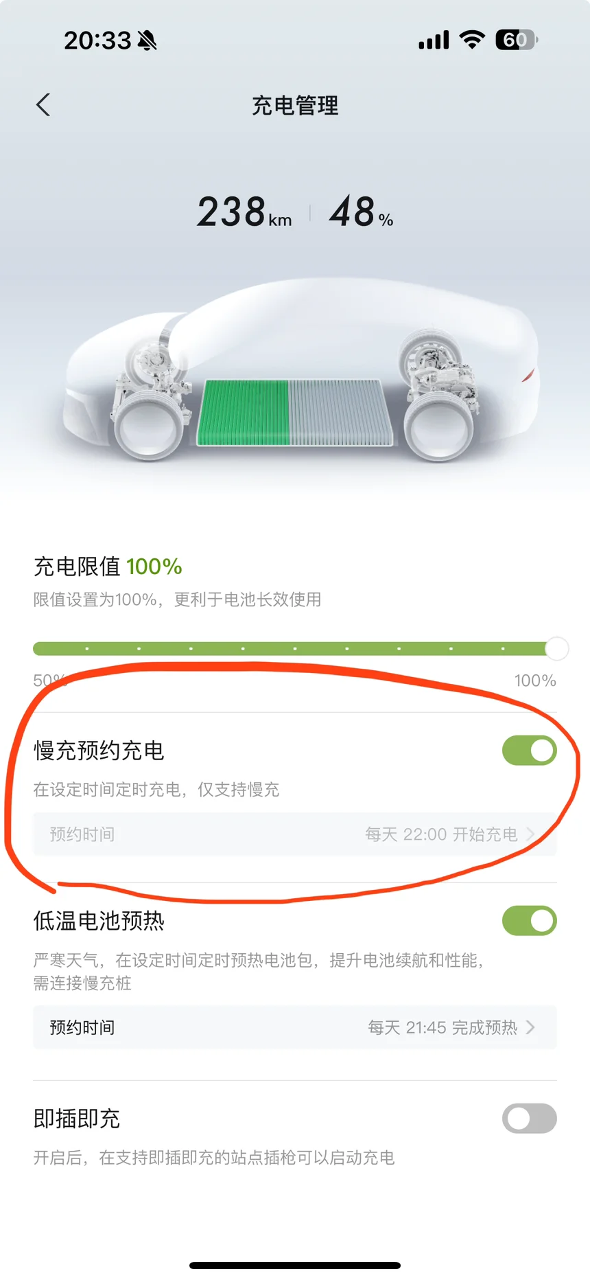
Task: Enable the 即插即充 toggle
Action: [x=529, y=1119]
